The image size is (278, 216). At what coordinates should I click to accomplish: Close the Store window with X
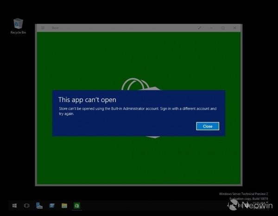(x=234, y=28)
